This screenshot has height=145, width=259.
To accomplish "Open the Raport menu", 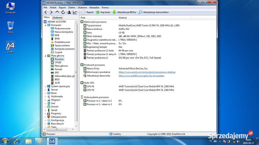I will (62, 8).
